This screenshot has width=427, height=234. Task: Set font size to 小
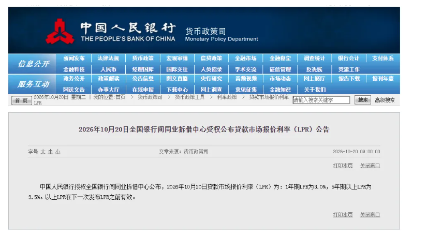click(x=58, y=152)
